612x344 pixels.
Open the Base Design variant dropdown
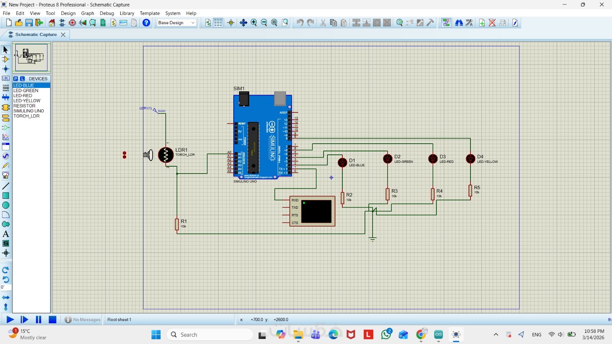point(176,23)
